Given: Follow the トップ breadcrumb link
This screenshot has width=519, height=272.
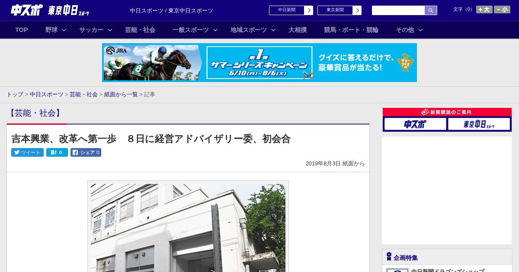Looking at the screenshot, I should 15,94.
